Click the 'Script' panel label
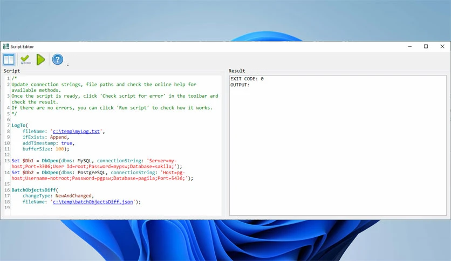451x261 pixels. pyautogui.click(x=12, y=71)
